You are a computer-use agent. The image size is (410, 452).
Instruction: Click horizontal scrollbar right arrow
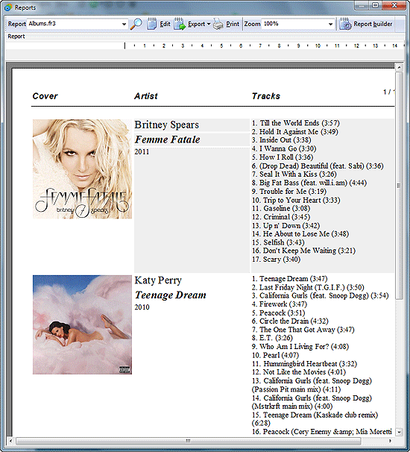click(391, 441)
